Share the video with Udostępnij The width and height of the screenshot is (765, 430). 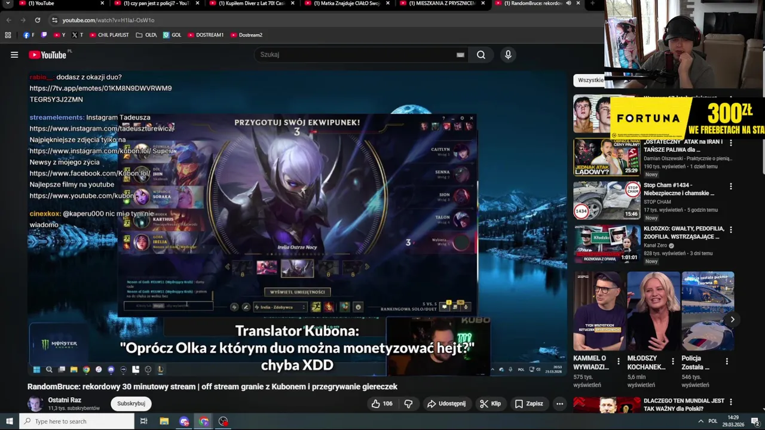point(446,404)
